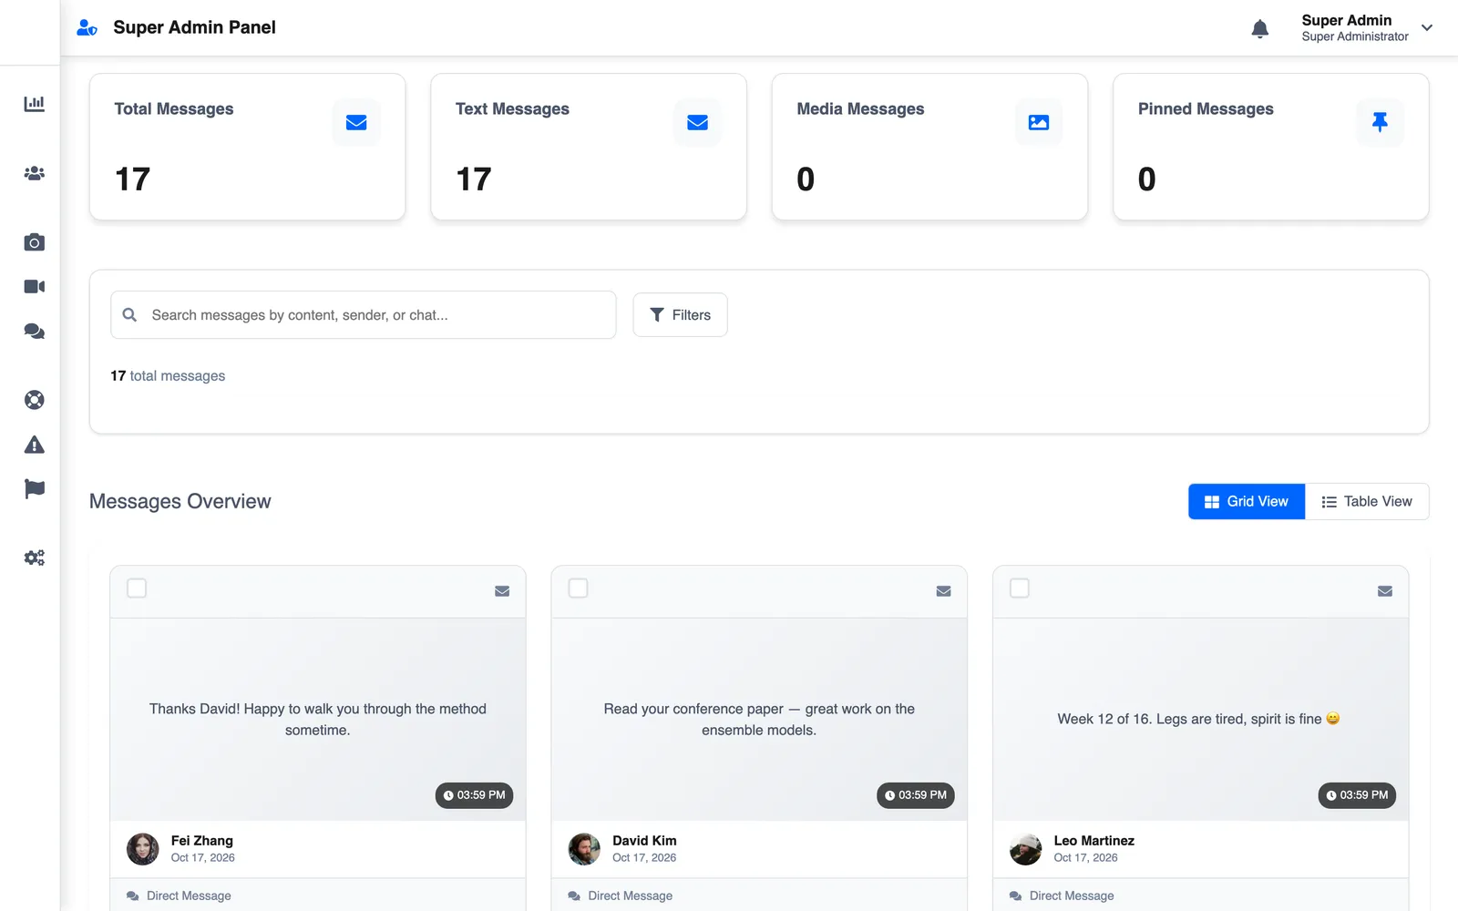Viewport: 1458px width, 911px height.
Task: Select the Fei Zhang message checkbox
Action: 137,589
